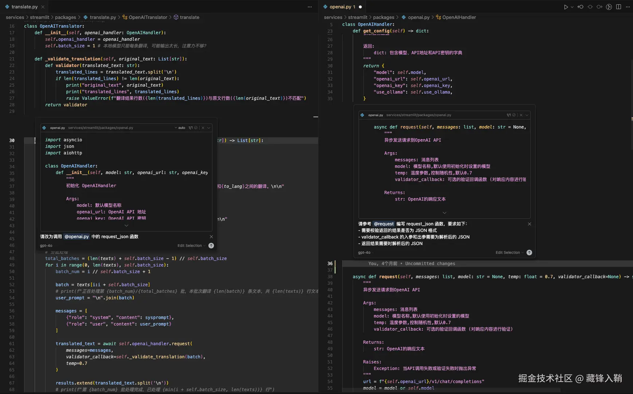
Task: Open 'translate' method breadcrumb
Action: [x=187, y=17]
